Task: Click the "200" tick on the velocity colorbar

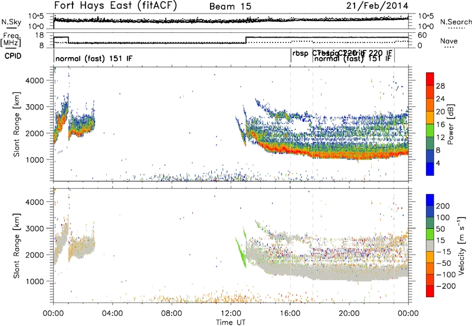Action: (x=443, y=206)
